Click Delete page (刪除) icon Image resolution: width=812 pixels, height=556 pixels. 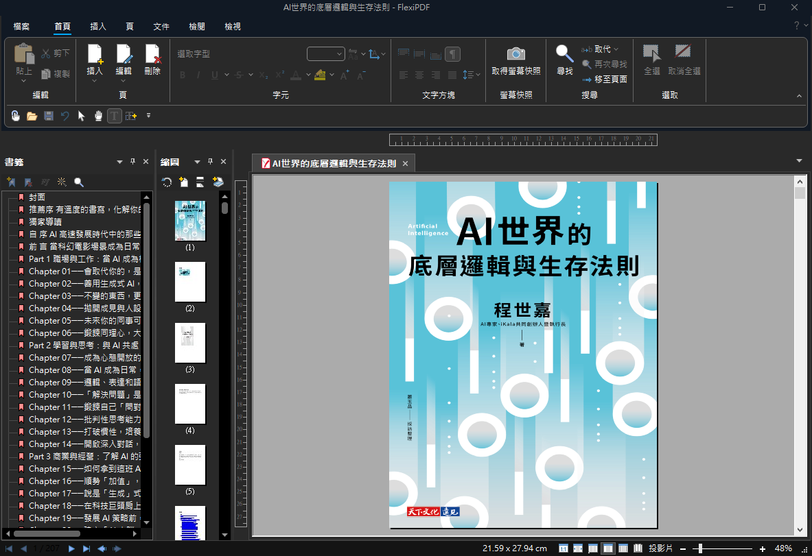153,53
